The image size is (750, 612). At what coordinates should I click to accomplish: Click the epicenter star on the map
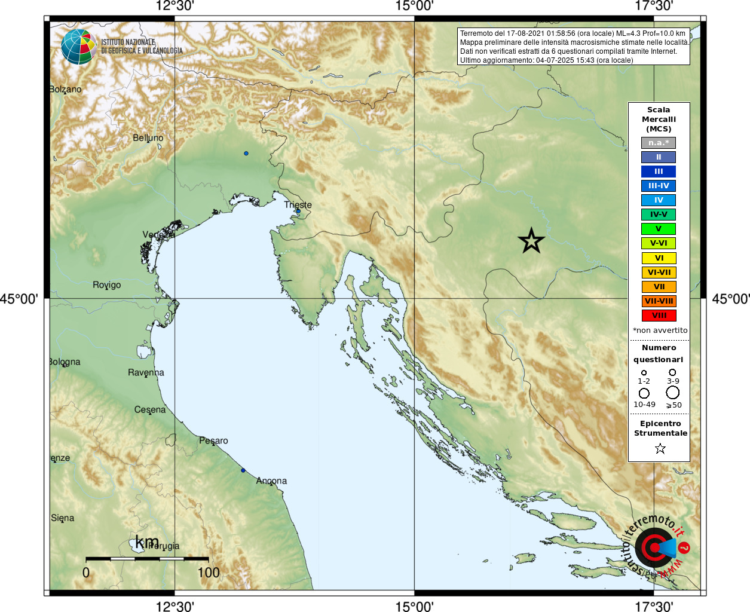coord(531,241)
